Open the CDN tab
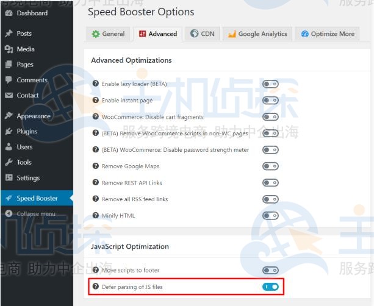The image size is (374, 306). (x=202, y=34)
